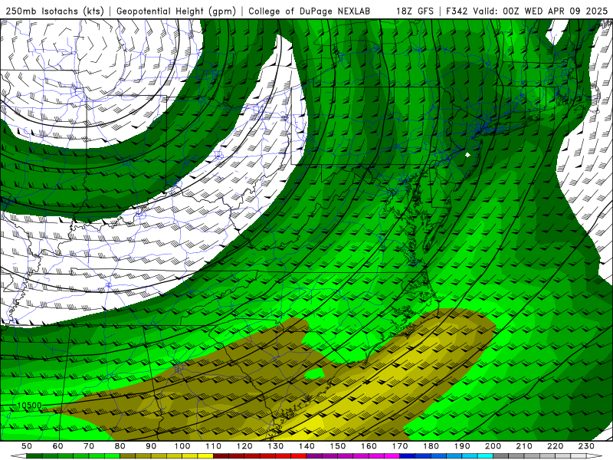Screen dimensions: 613x460
Task: Click the "100" legend value
Action: (182, 446)
